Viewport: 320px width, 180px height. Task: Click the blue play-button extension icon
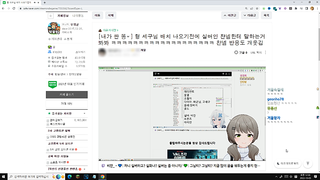point(269,8)
